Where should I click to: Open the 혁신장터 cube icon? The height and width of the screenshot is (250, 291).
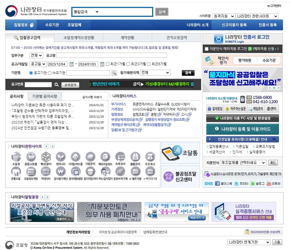(x=46, y=157)
